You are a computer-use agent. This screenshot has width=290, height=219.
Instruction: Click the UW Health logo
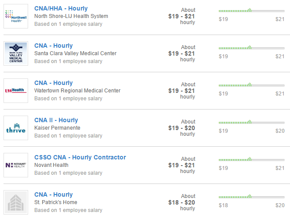point(16,91)
